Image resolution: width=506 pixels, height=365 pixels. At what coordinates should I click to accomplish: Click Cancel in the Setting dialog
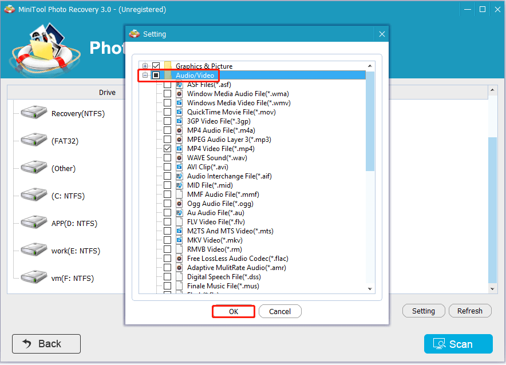[280, 311]
